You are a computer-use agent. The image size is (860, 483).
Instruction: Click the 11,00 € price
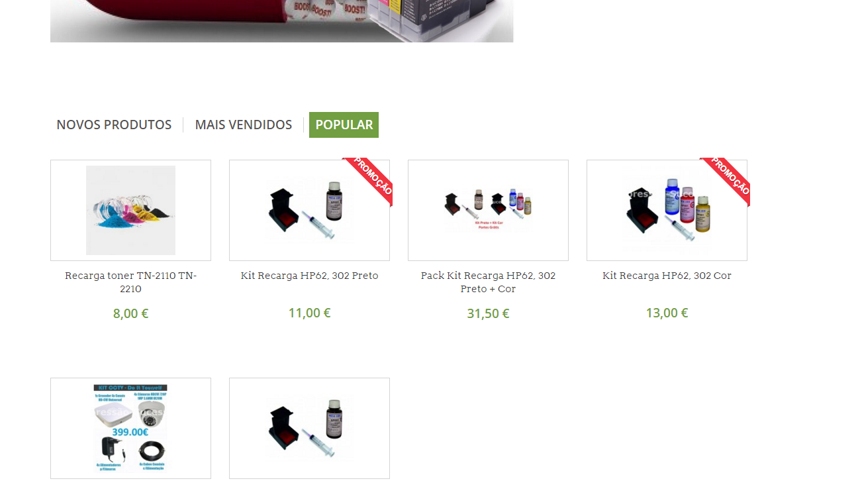[309, 313]
